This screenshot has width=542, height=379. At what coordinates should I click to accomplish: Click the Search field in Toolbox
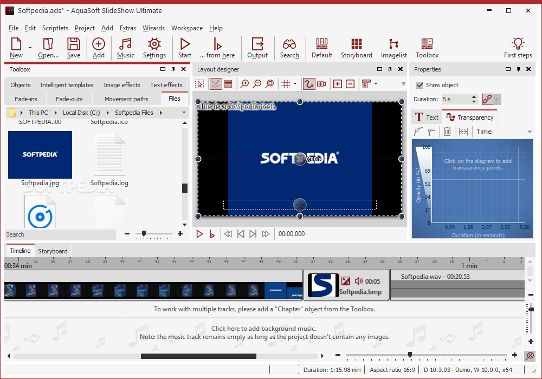[x=61, y=234]
